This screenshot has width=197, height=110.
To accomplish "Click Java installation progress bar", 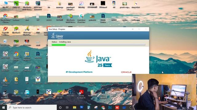I will 98,45.
